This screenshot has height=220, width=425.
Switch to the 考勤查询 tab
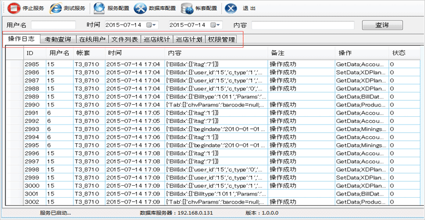pos(57,39)
